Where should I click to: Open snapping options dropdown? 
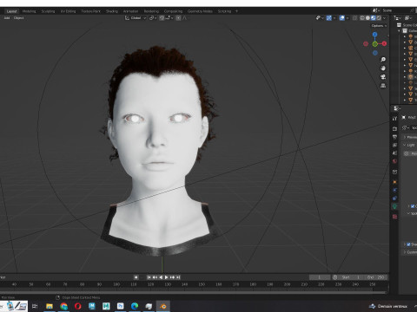(x=169, y=18)
